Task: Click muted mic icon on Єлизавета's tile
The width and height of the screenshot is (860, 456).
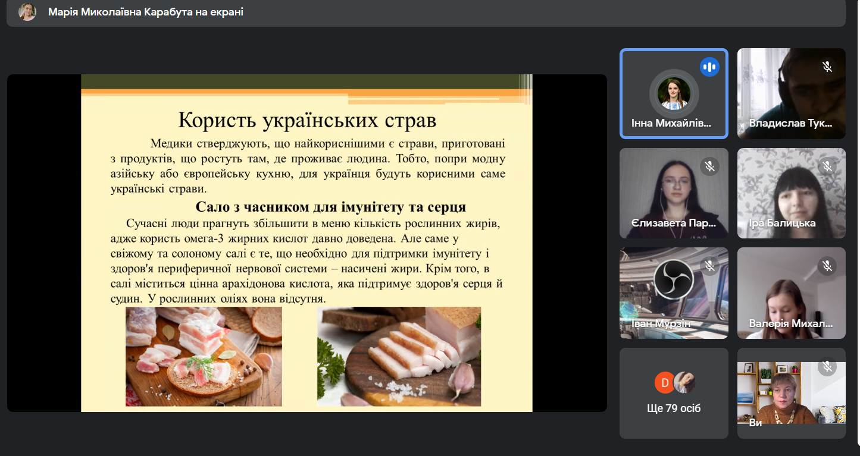Action: coord(709,166)
